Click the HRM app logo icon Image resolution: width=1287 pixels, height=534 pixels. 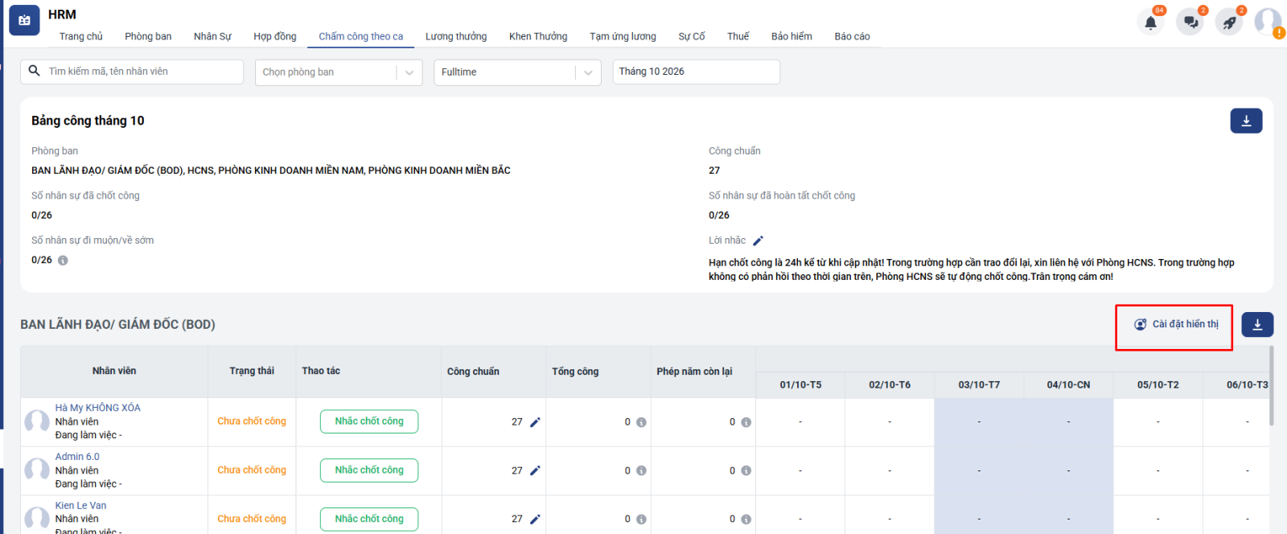pyautogui.click(x=24, y=20)
